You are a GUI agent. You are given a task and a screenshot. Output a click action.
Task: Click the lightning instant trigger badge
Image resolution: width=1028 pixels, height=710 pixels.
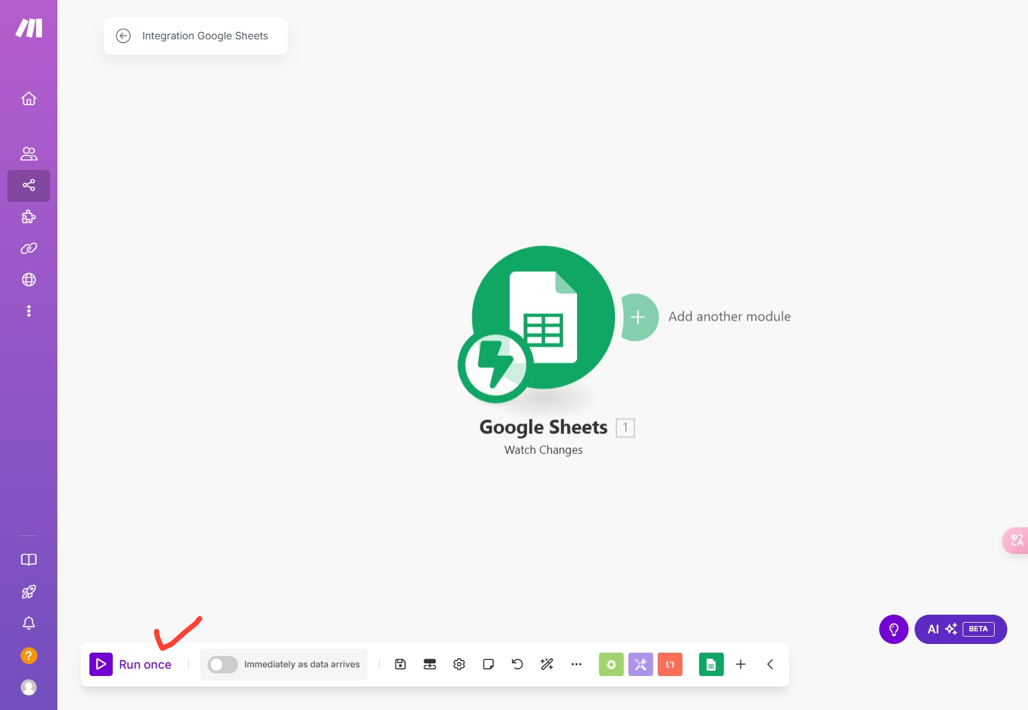pyautogui.click(x=495, y=365)
